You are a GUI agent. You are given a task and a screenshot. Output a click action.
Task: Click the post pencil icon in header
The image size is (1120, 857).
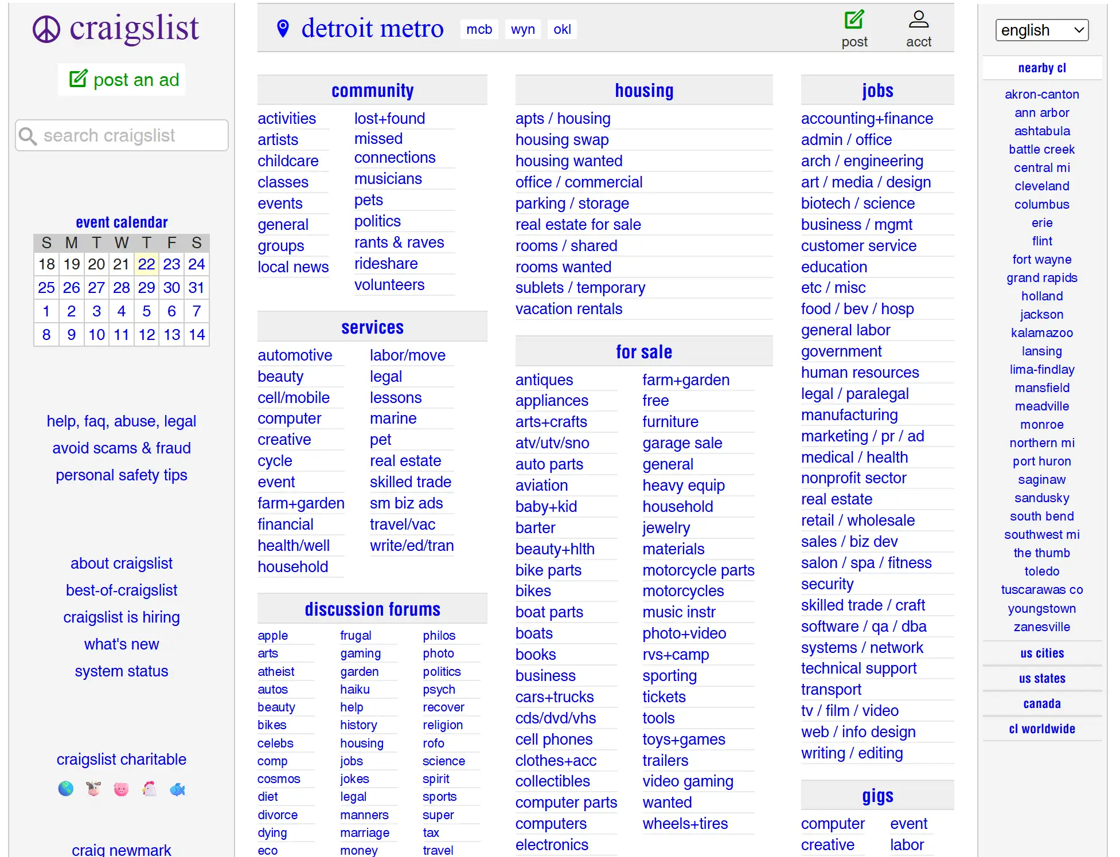coord(854,19)
